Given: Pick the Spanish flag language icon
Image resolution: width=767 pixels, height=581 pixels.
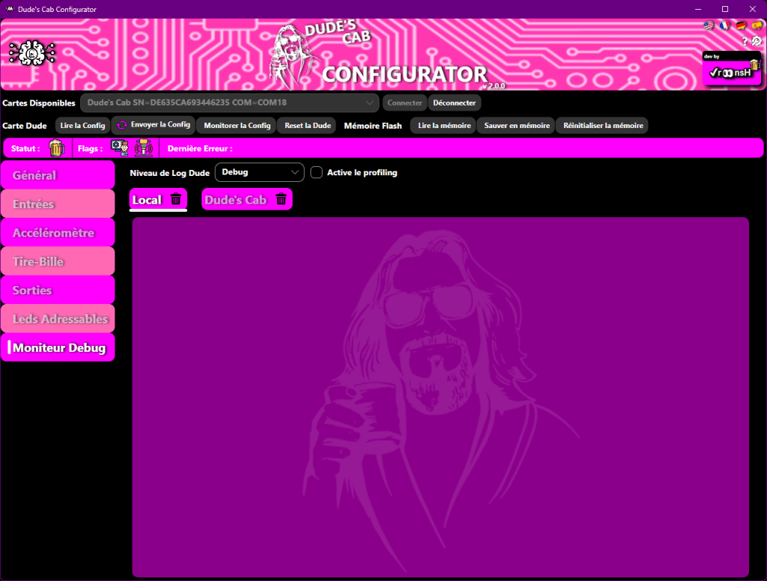Looking at the screenshot, I should [x=757, y=25].
